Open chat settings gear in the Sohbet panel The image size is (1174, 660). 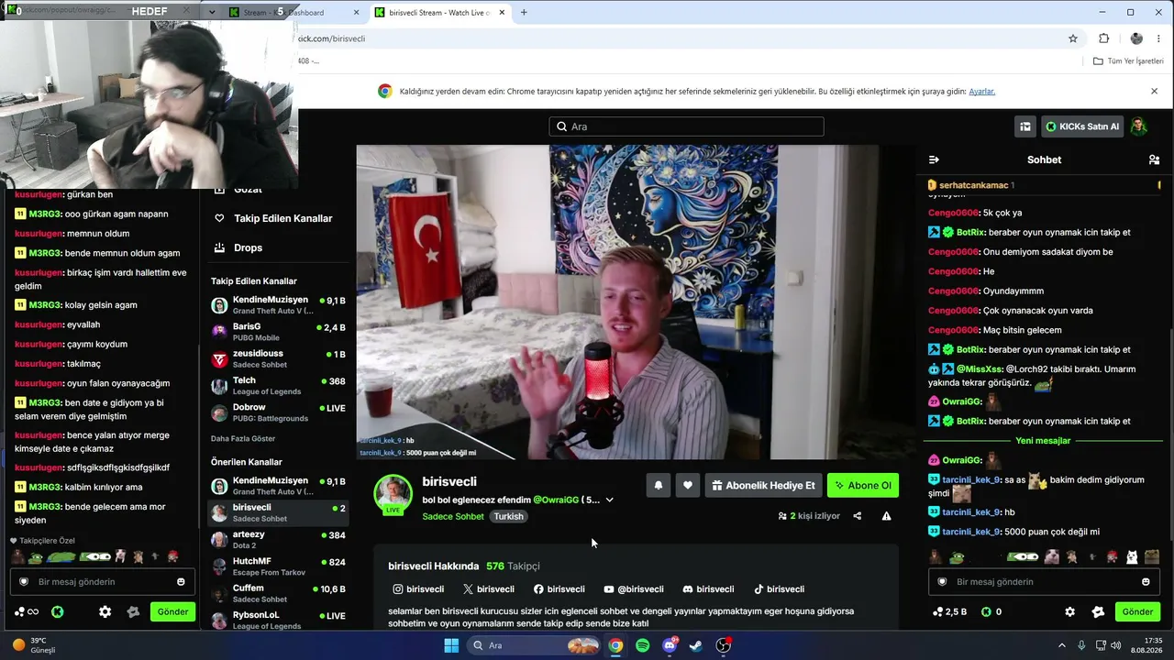[1069, 611]
